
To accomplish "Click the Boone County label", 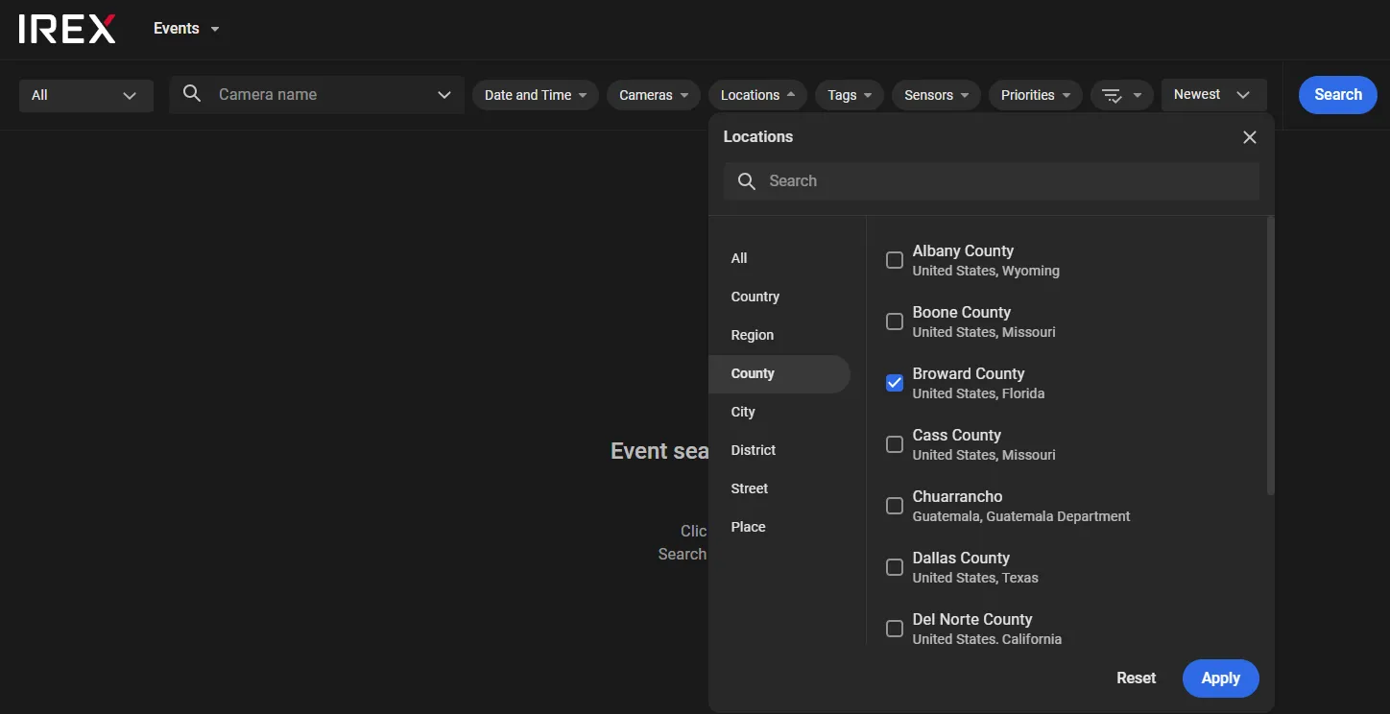I will coord(961,312).
